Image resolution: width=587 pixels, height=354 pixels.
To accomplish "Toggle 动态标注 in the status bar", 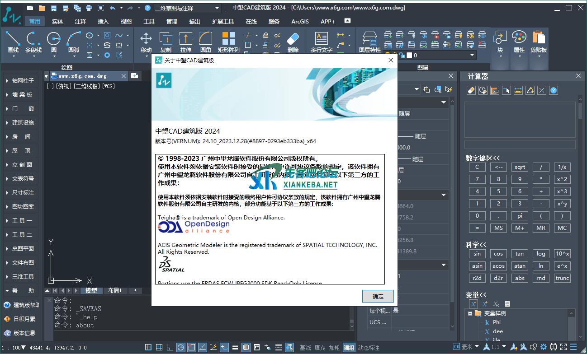I will coord(369,347).
